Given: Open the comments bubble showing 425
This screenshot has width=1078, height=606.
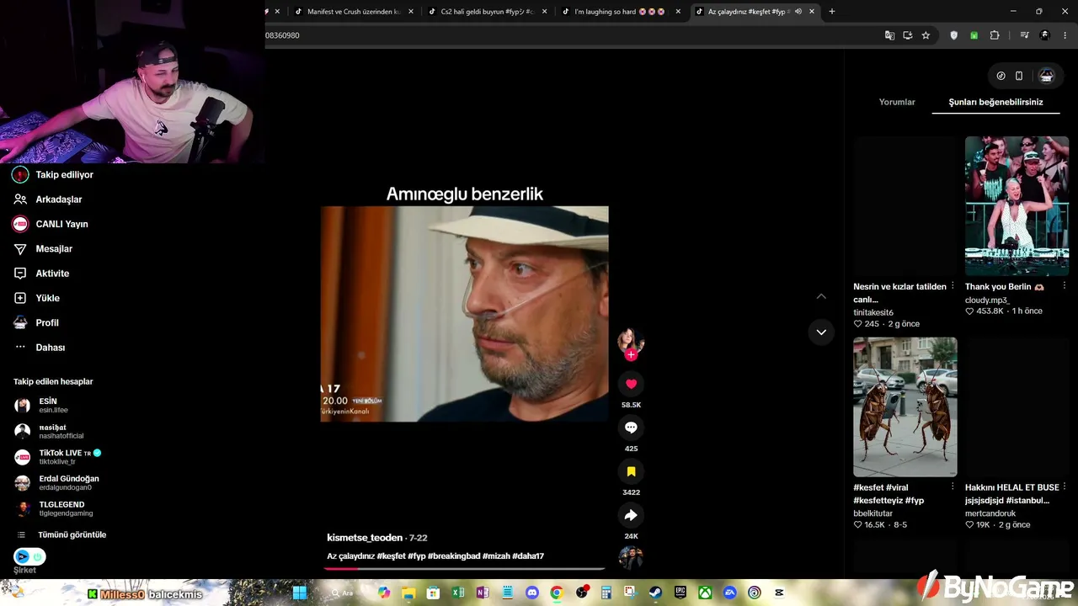Looking at the screenshot, I should coord(631,428).
